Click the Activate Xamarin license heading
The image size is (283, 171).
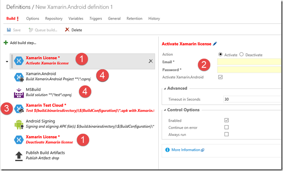click(186, 44)
